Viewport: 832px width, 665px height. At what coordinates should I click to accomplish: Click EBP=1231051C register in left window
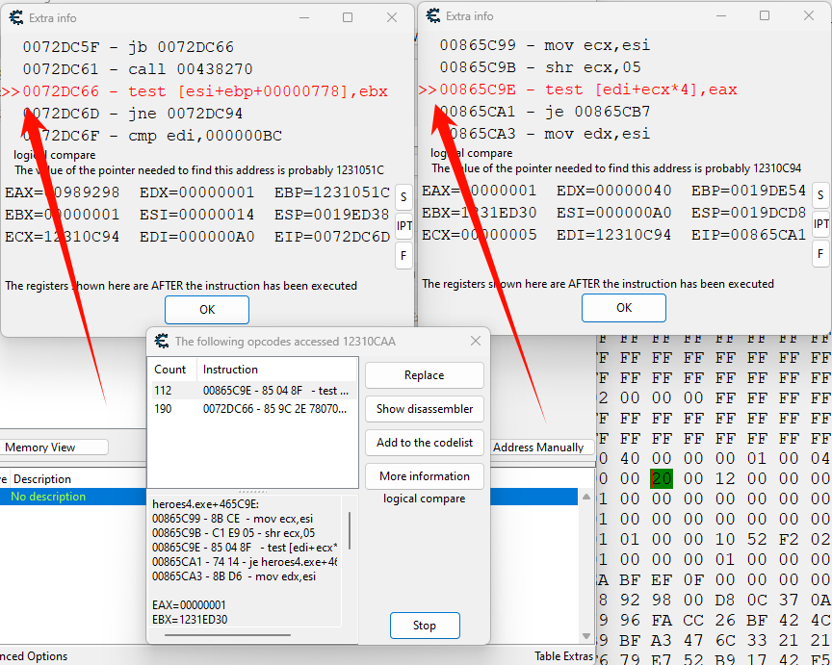point(332,192)
